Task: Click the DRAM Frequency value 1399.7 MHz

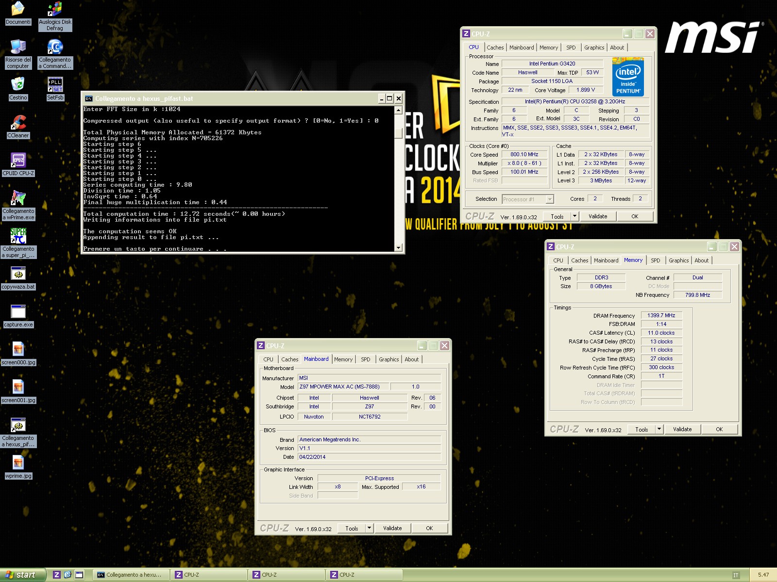Action: (x=661, y=315)
